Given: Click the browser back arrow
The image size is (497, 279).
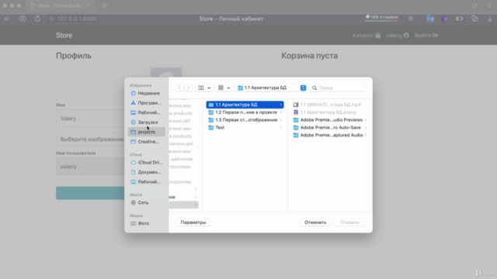Looking at the screenshot, I should (7, 19).
